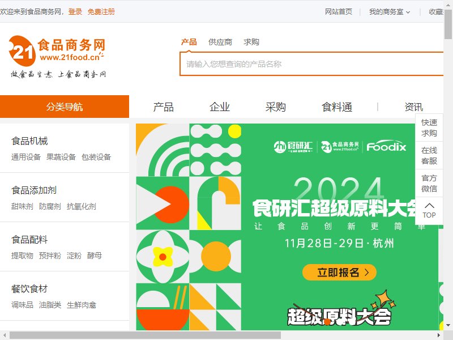Click the vertical scrollbar thumb
Image resolution: width=453 pixels, height=340 pixels.
(x=448, y=24)
